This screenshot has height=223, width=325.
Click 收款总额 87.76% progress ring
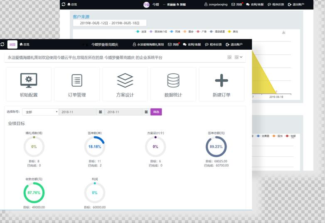[x=34, y=193]
